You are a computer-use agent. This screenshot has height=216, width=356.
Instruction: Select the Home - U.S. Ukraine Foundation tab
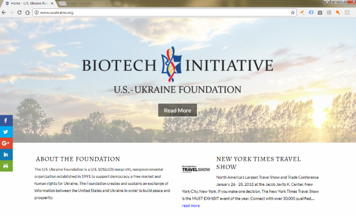point(28,3)
